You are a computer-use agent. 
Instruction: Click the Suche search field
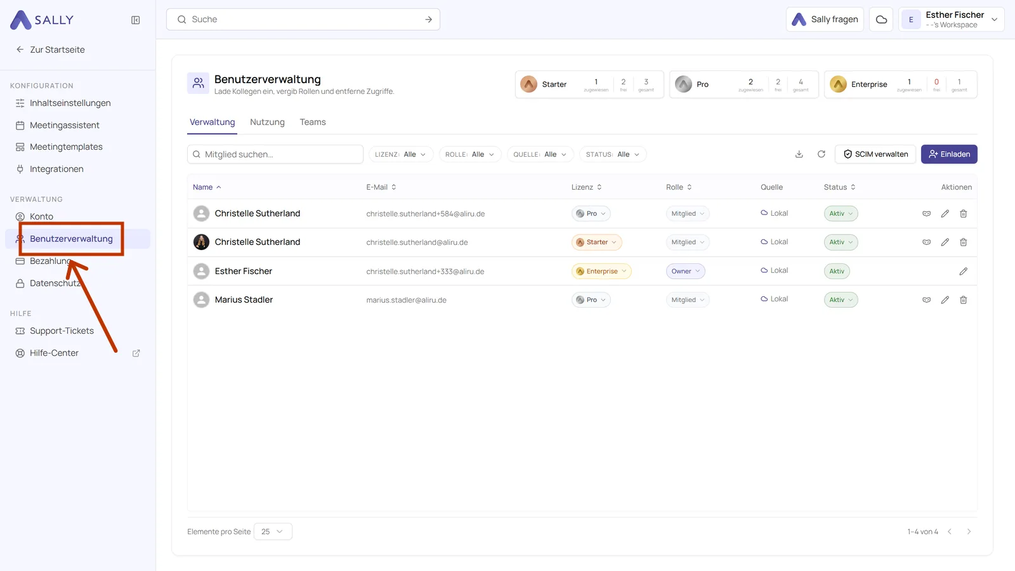[x=303, y=20]
